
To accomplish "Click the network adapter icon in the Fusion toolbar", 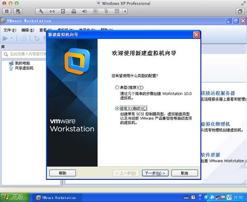I will (x=52, y=11).
